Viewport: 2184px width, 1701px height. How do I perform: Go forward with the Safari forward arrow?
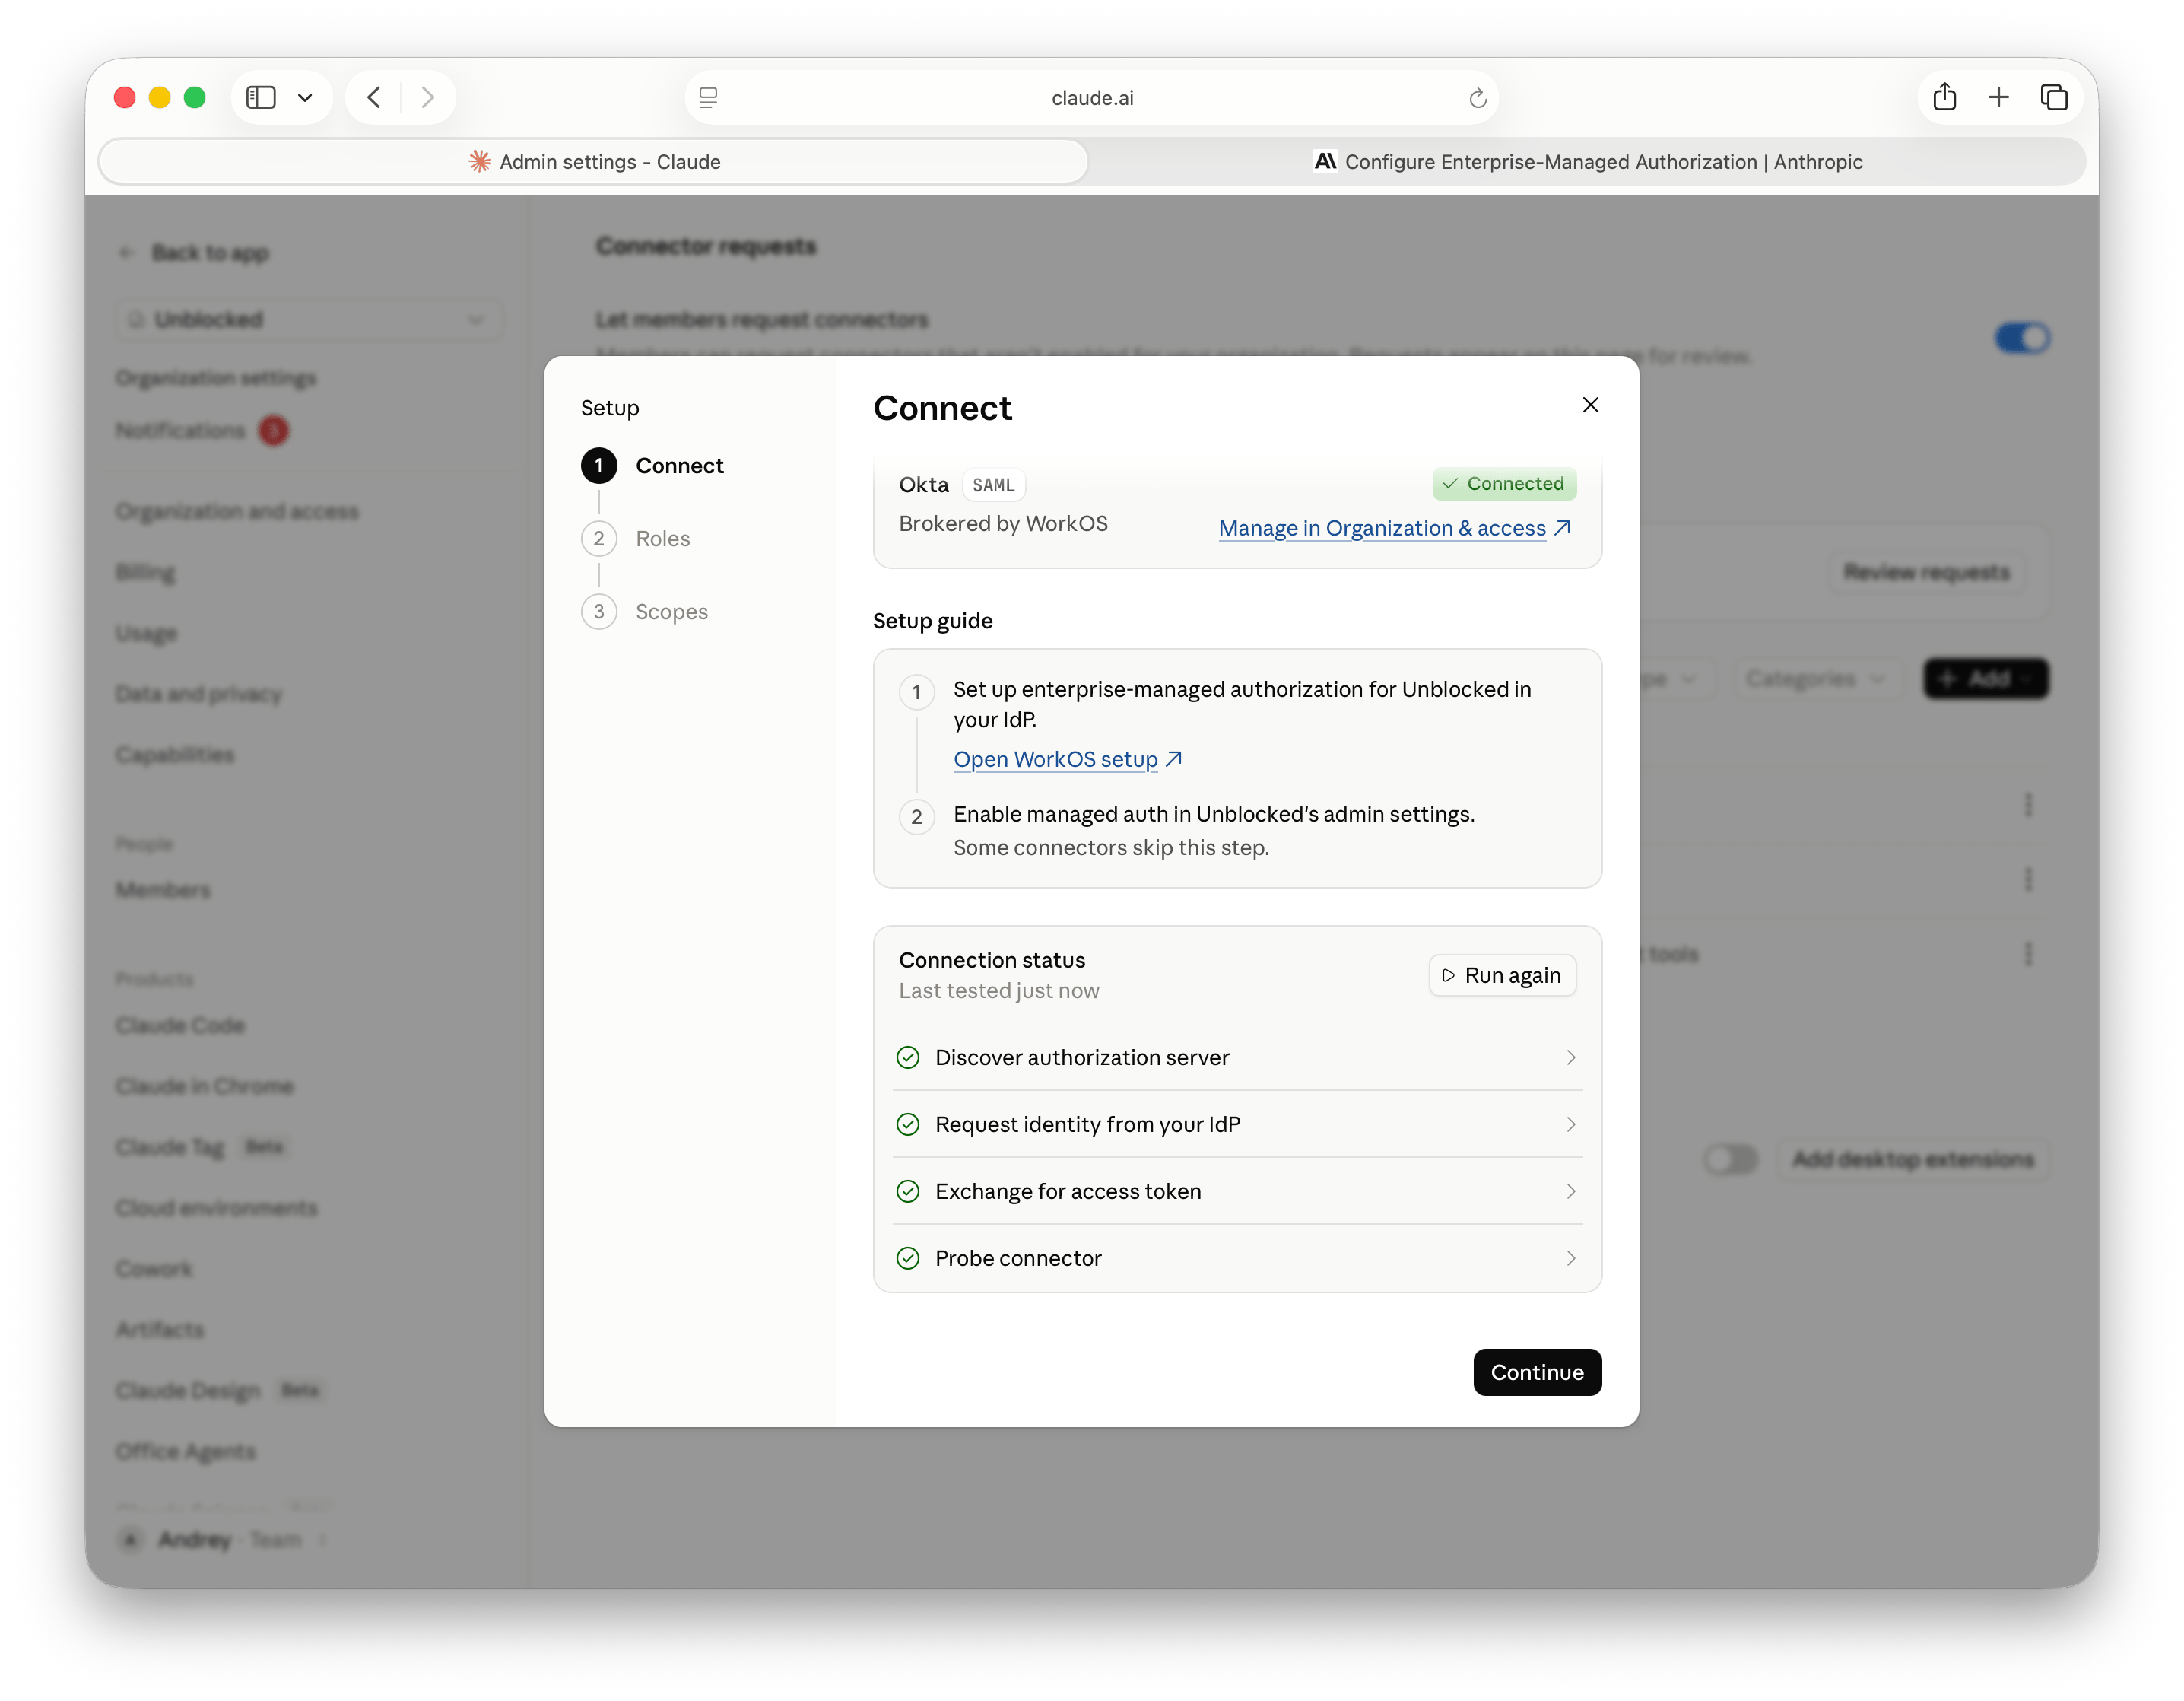(x=427, y=97)
